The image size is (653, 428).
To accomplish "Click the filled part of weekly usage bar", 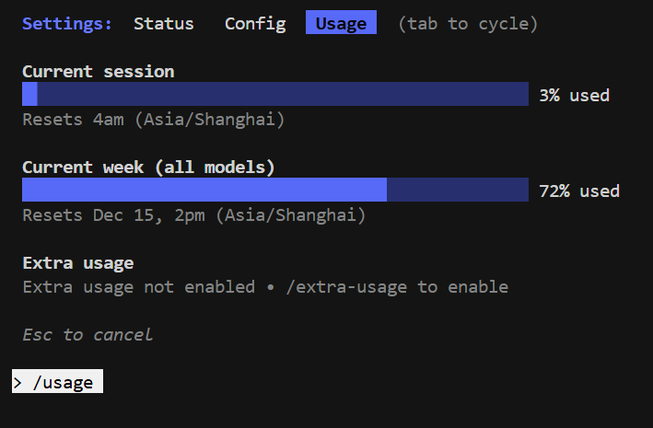I will pos(204,190).
